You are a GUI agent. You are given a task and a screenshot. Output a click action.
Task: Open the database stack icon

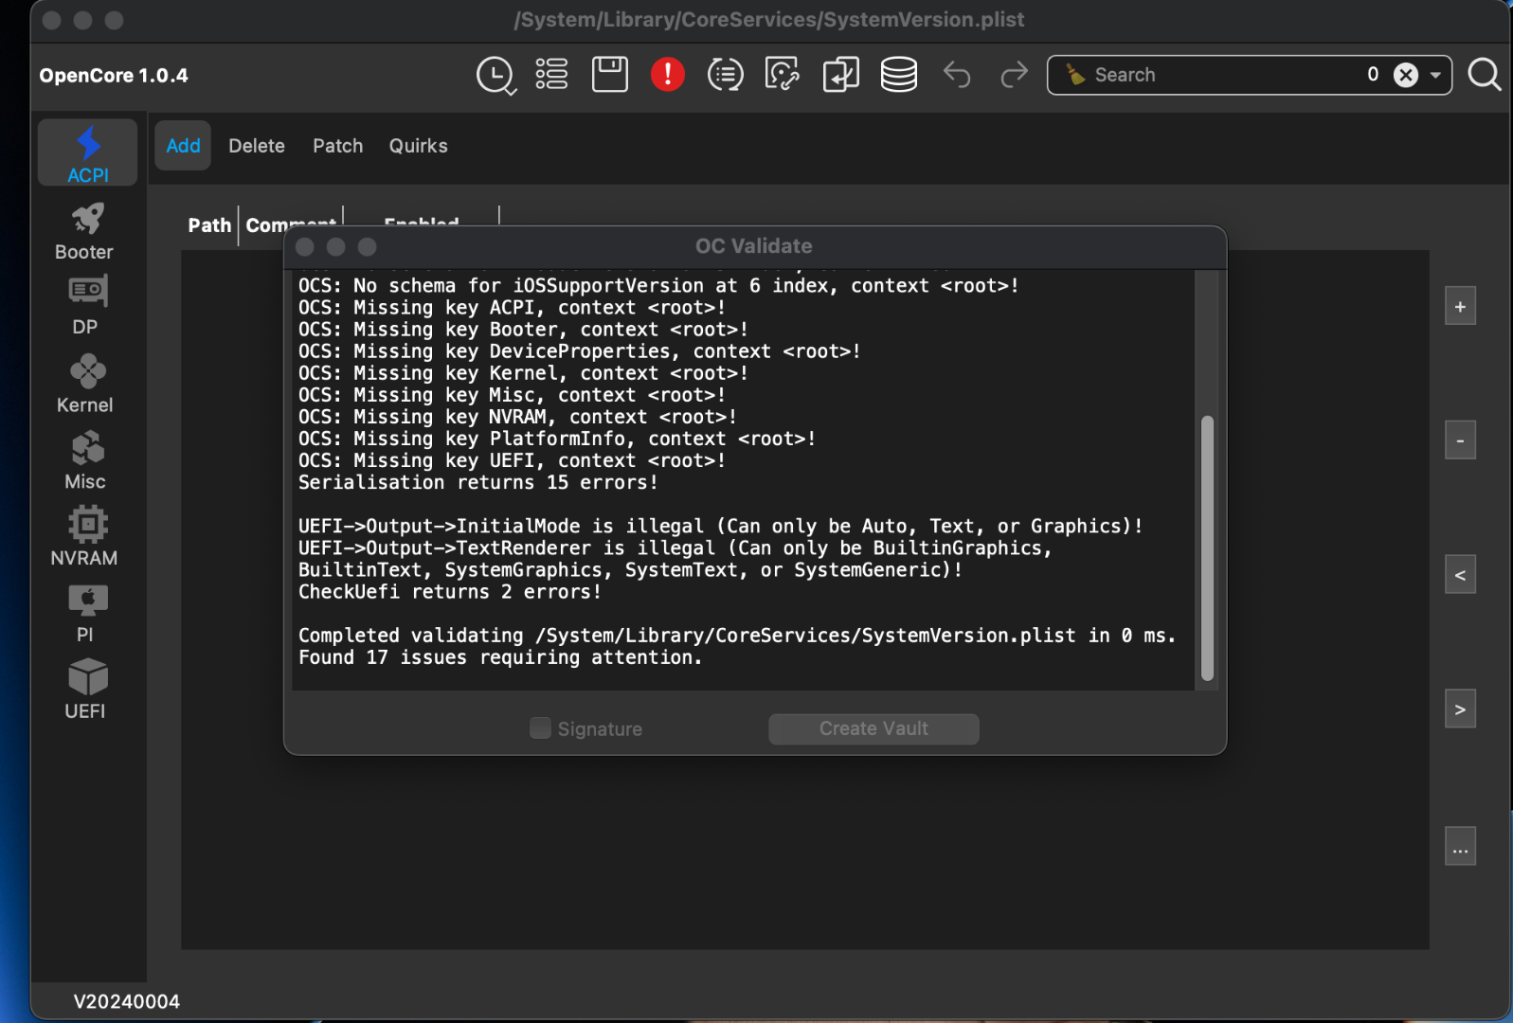coord(899,74)
